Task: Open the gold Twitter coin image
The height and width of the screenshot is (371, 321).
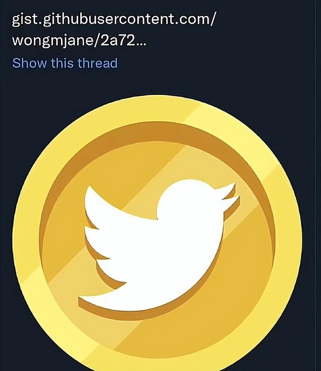Action: [157, 233]
